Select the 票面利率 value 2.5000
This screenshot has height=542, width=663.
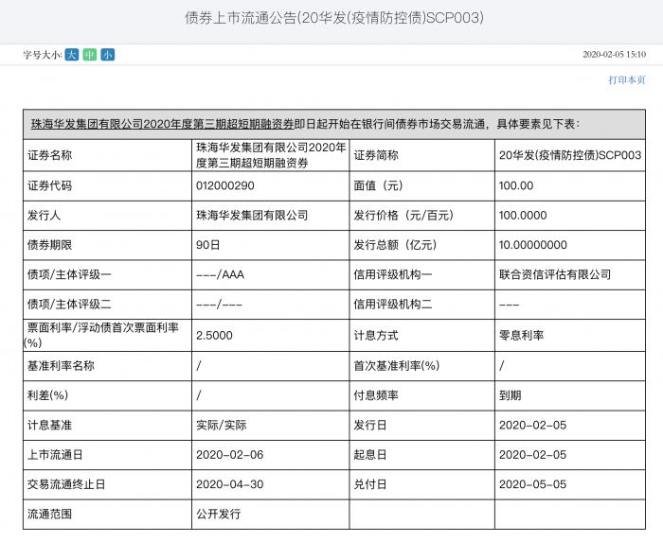[x=214, y=336]
